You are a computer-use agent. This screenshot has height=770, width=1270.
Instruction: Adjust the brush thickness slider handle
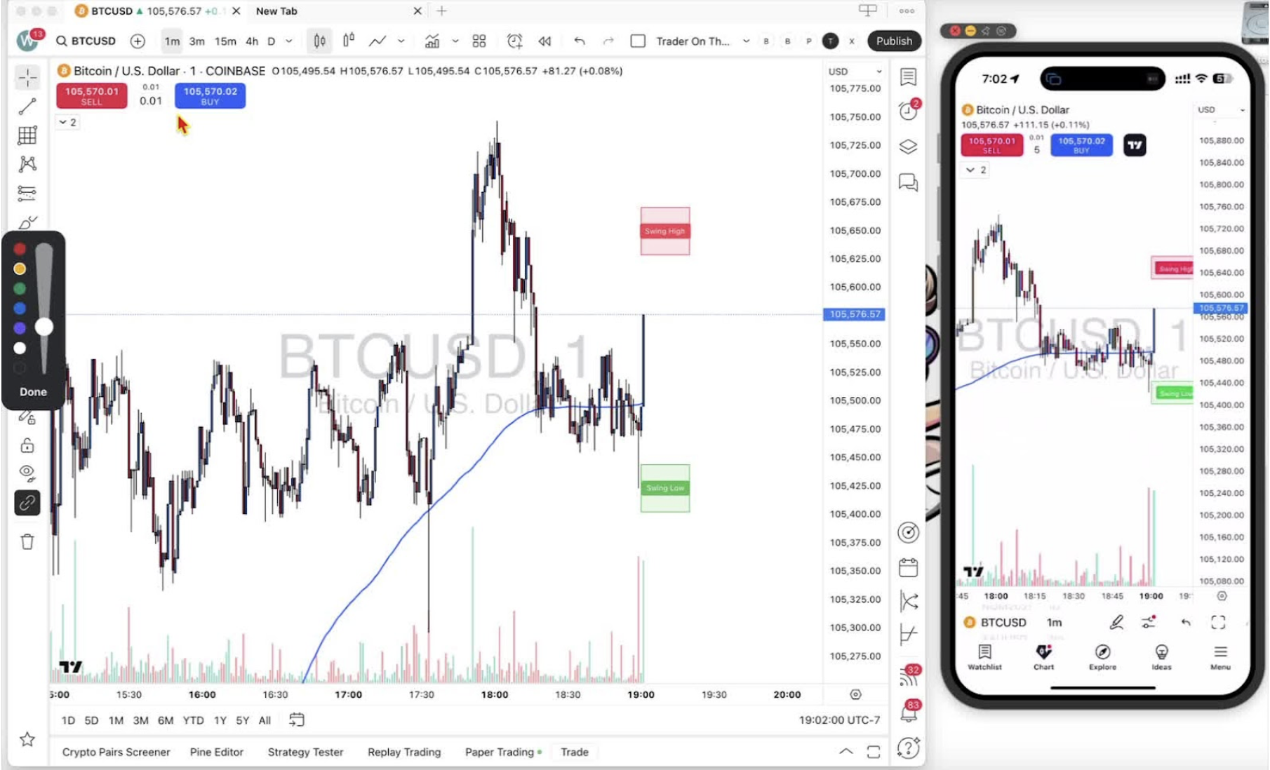click(44, 326)
